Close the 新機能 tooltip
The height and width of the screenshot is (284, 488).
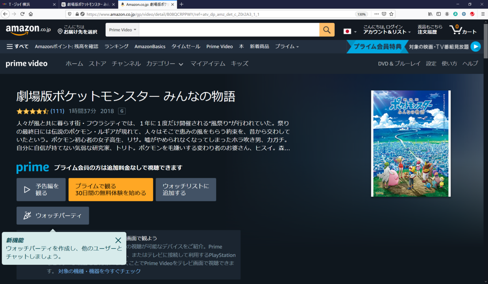pos(118,240)
